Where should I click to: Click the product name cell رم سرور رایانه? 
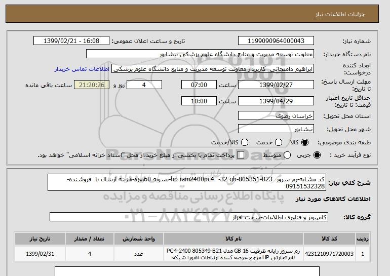[233, 254]
